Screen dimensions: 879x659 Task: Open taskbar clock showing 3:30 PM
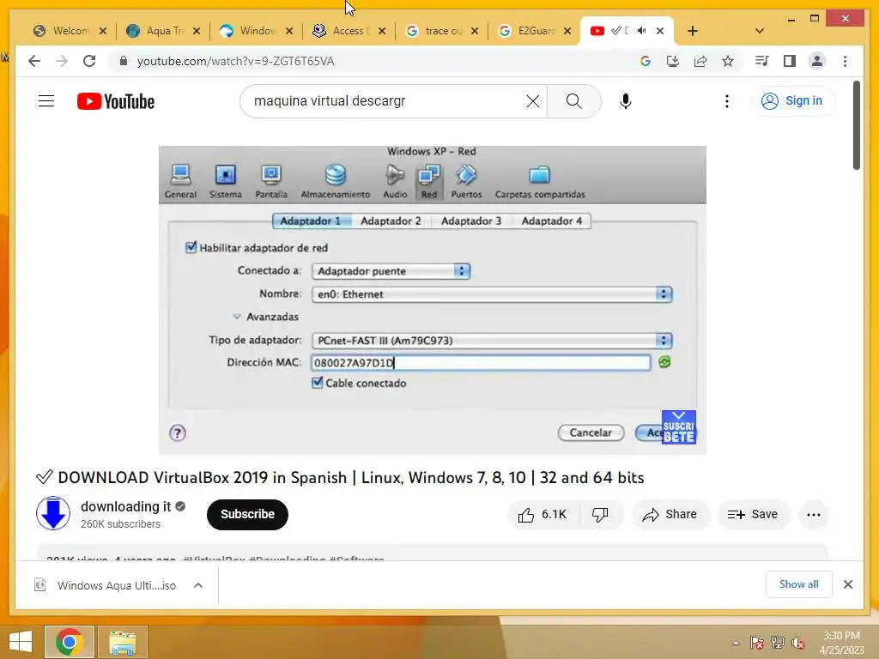[x=841, y=643]
